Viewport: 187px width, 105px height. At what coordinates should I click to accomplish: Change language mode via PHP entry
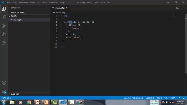coord(173,98)
